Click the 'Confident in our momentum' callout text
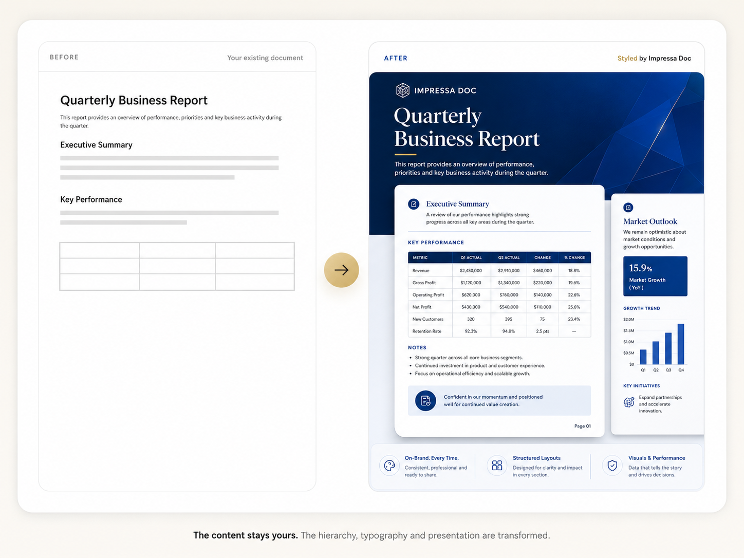 click(x=493, y=401)
